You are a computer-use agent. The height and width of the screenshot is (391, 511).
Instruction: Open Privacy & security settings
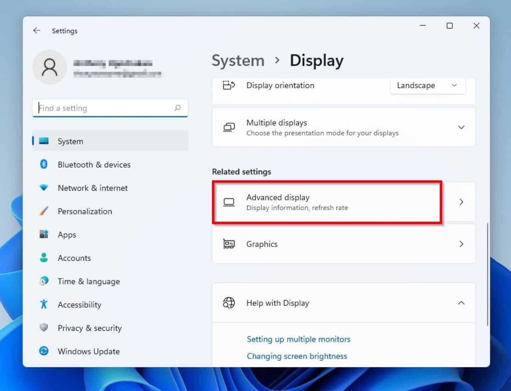pos(110,328)
